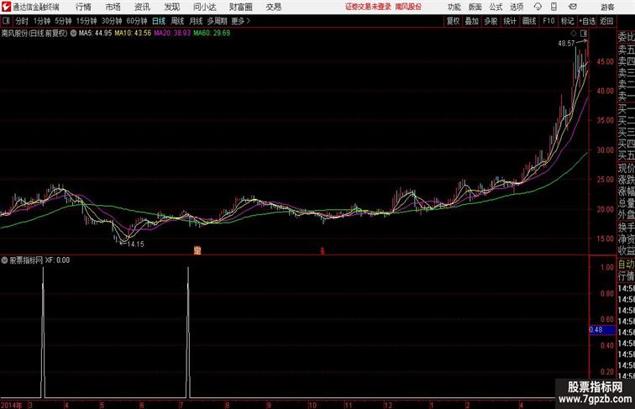Image resolution: width=635 pixels, height=409 pixels.
Task: Switch to the 5分钟 period tab
Action: pyautogui.click(x=63, y=21)
